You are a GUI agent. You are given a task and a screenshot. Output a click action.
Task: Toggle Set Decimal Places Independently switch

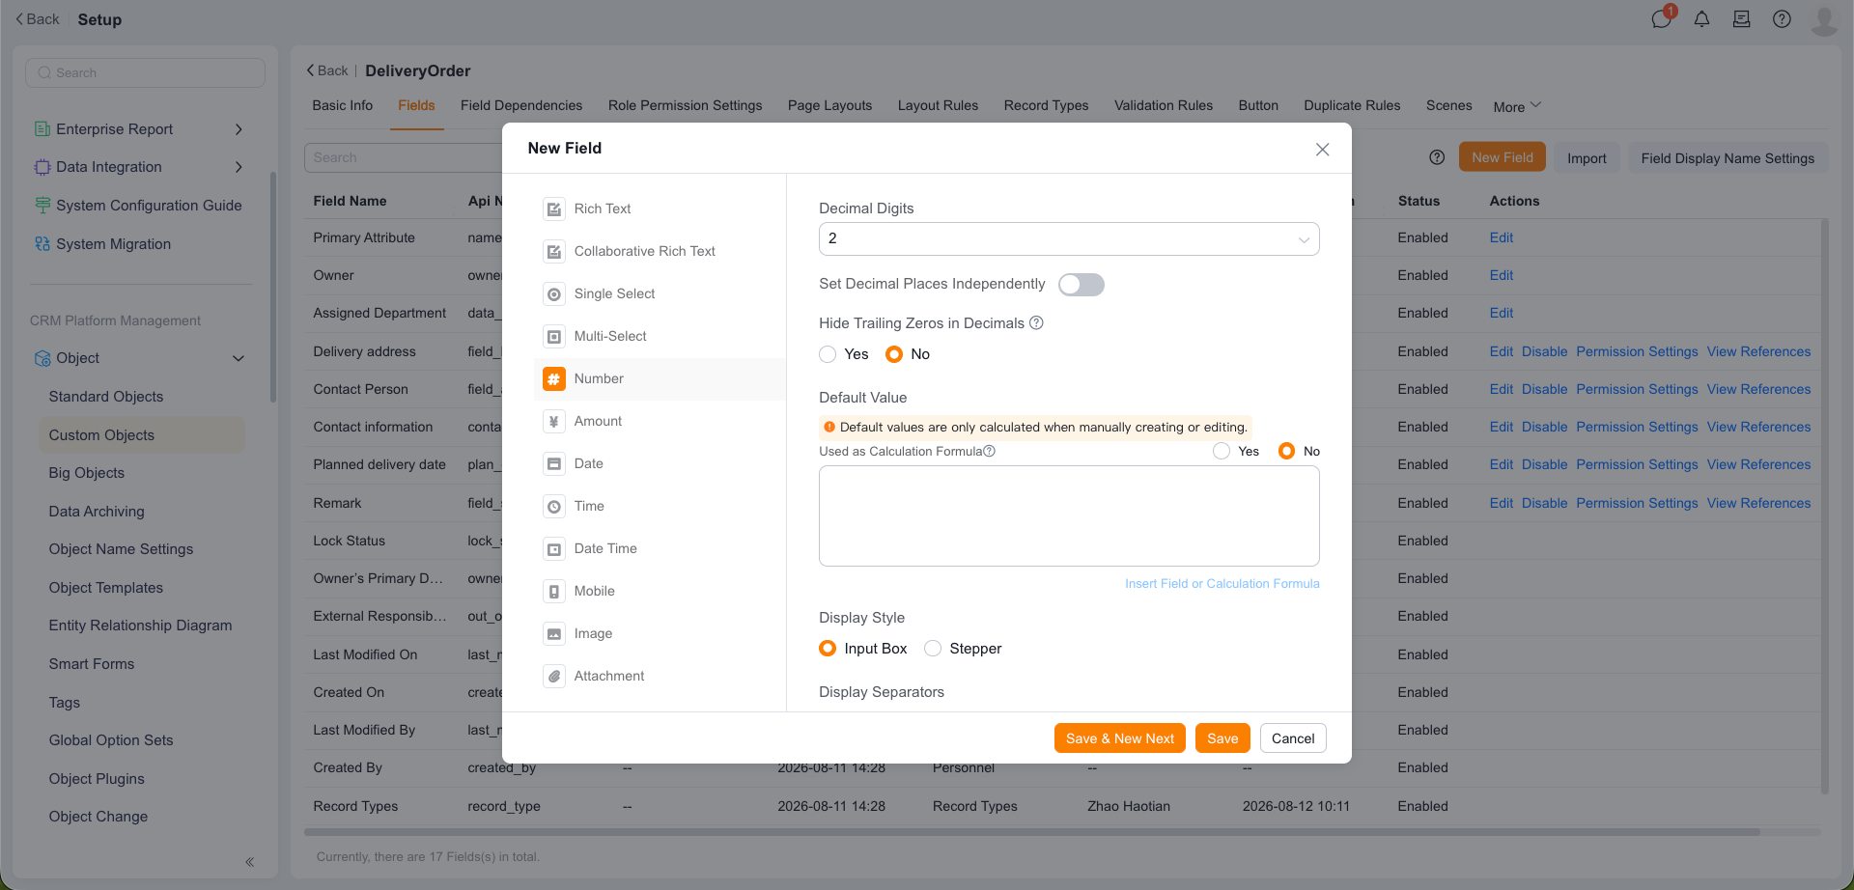click(x=1081, y=285)
